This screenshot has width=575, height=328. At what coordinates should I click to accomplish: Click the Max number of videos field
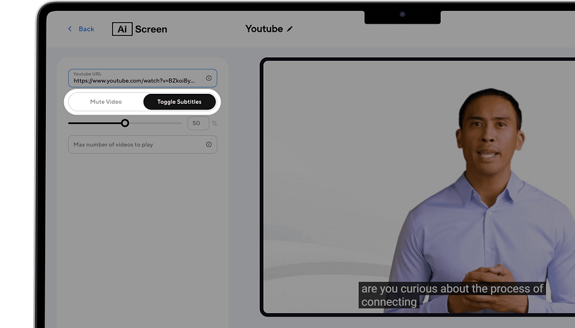coord(142,144)
